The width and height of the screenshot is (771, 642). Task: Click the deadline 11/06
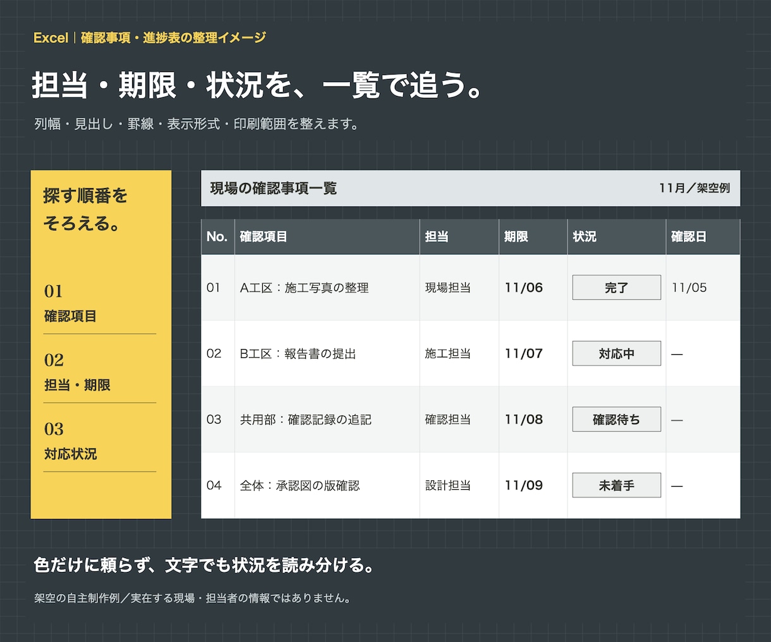[524, 287]
